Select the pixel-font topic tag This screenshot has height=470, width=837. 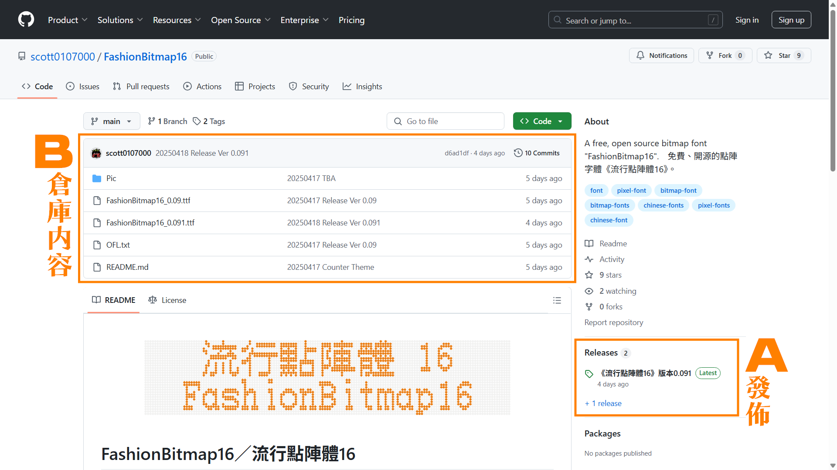tap(631, 190)
